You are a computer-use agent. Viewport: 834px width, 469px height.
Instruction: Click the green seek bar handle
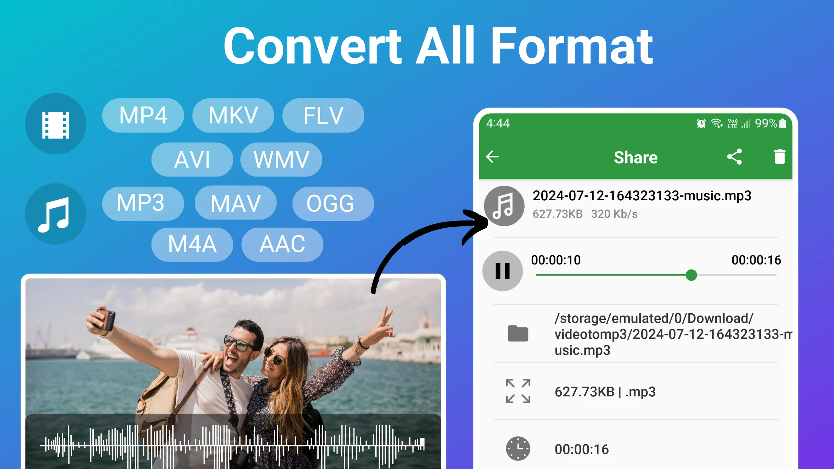pyautogui.click(x=691, y=275)
